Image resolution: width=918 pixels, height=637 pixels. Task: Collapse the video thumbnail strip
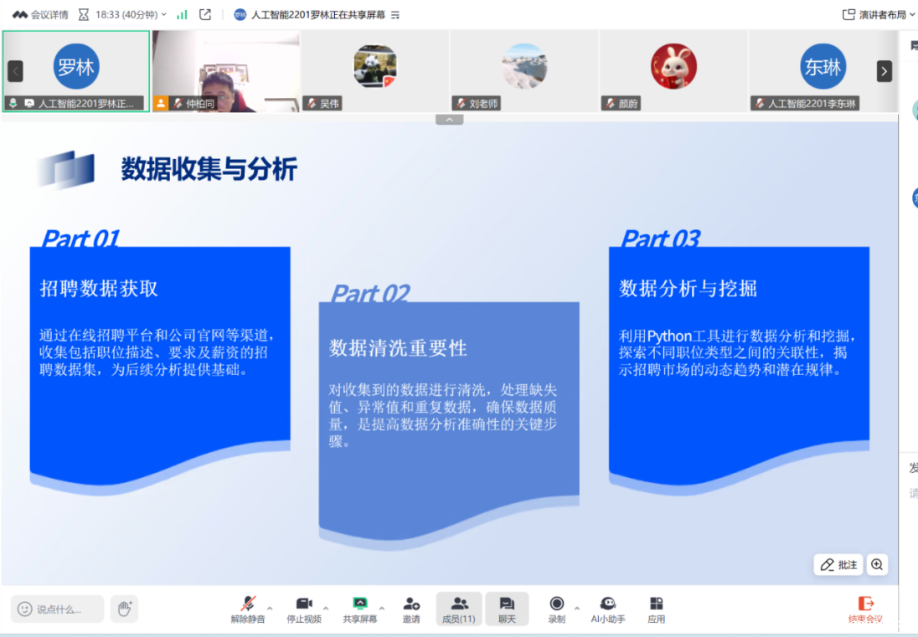pyautogui.click(x=449, y=119)
